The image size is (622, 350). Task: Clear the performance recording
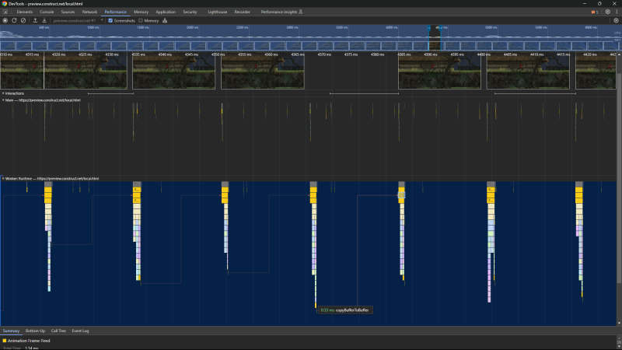[23, 20]
